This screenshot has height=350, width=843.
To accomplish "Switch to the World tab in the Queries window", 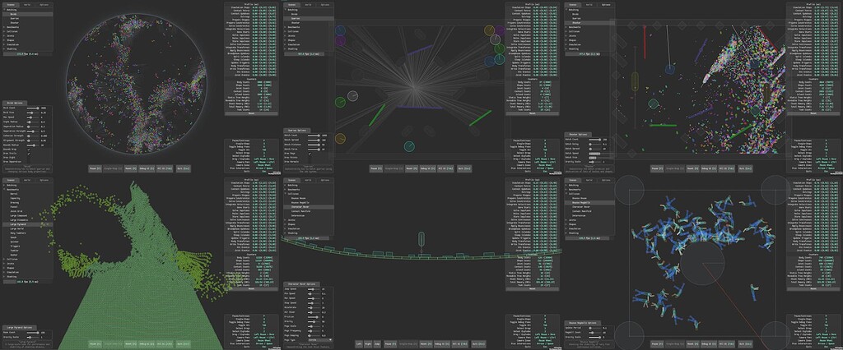I will tap(308, 4).
